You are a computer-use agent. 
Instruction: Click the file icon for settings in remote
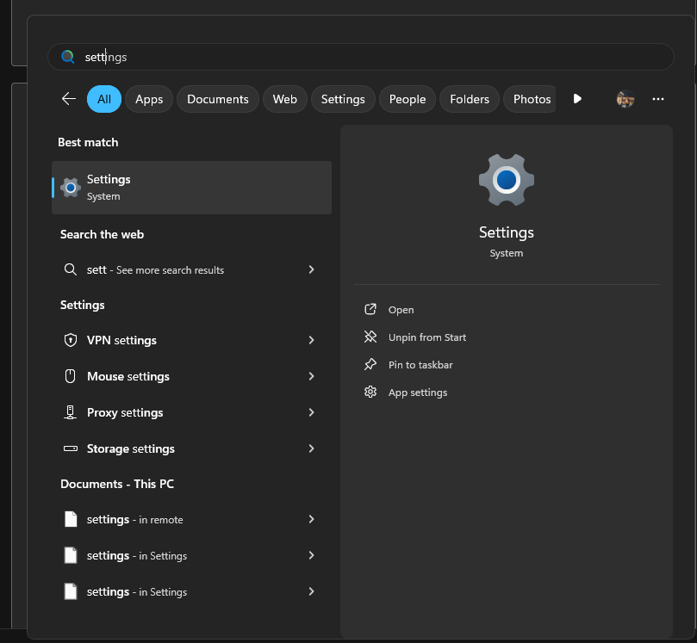coord(71,519)
